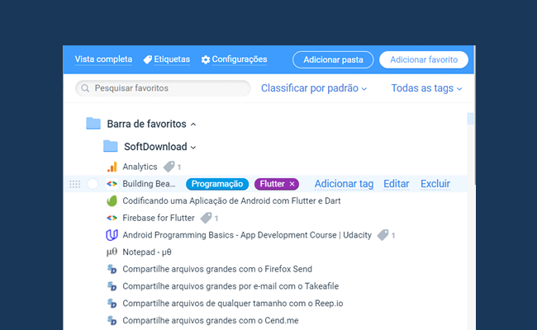
Task: Toggle the selection circle on Building Bea... row
Action: tap(93, 184)
